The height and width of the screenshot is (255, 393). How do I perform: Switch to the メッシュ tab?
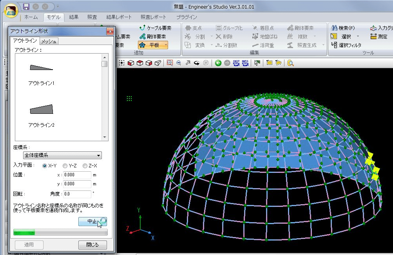[49, 41]
